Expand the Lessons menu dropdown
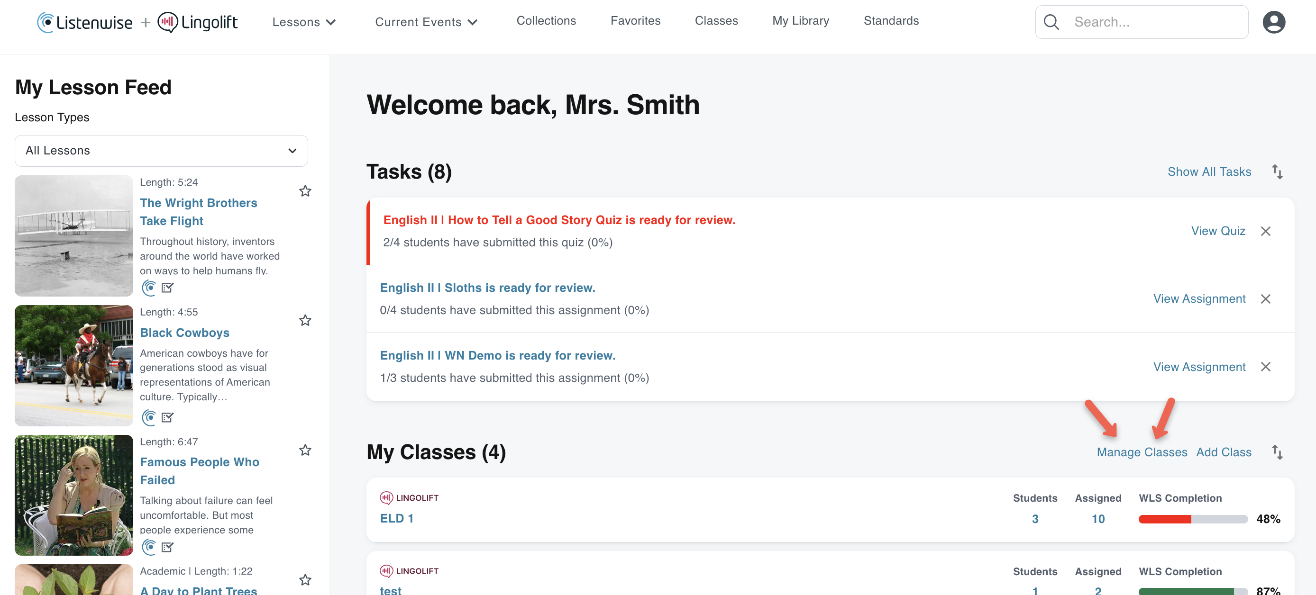1316x595 pixels. [304, 22]
